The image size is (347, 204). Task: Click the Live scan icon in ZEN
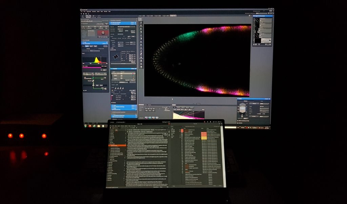(x=95, y=27)
